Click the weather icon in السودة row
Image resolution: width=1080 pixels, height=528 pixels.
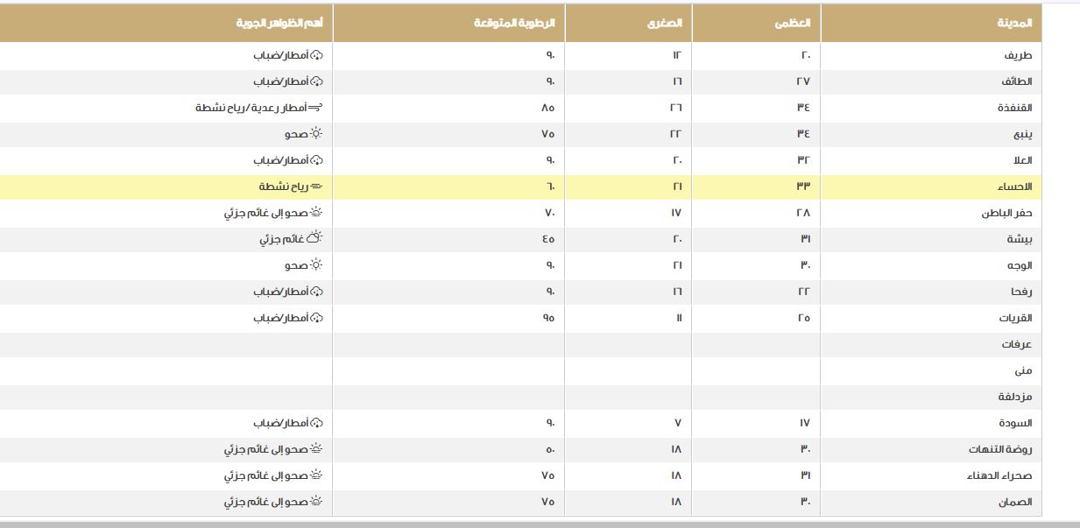pyautogui.click(x=317, y=423)
